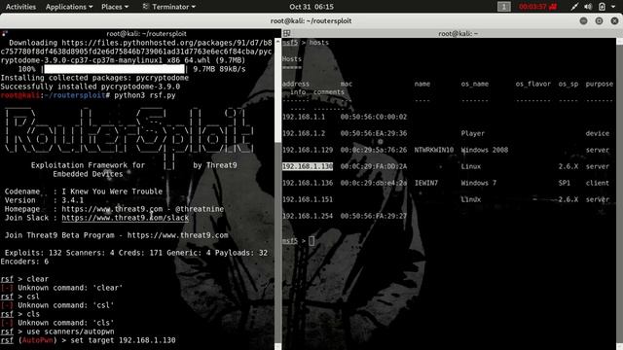Click the 'use scanners/autopwn' line

(57, 332)
